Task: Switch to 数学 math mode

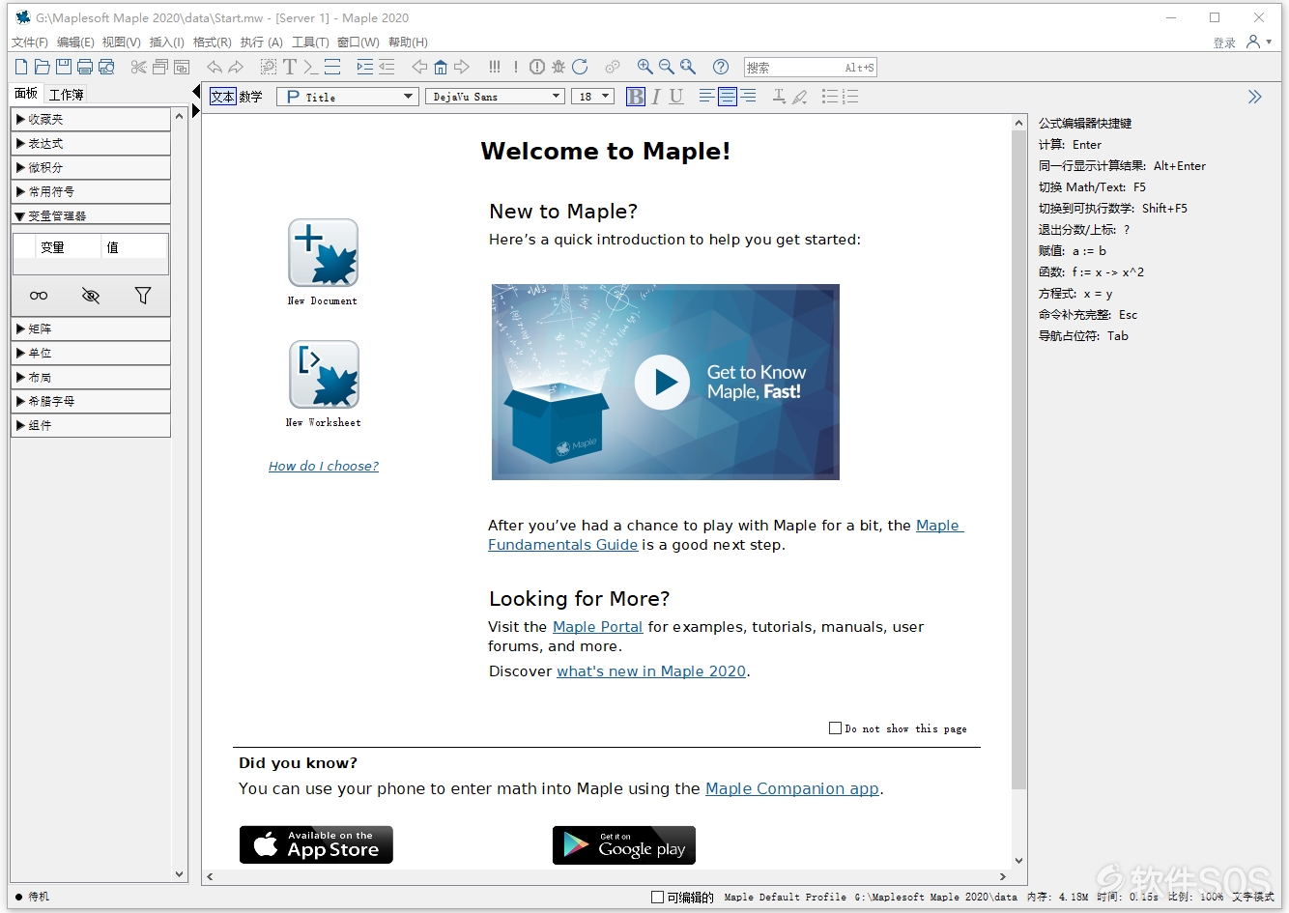Action: tap(250, 97)
